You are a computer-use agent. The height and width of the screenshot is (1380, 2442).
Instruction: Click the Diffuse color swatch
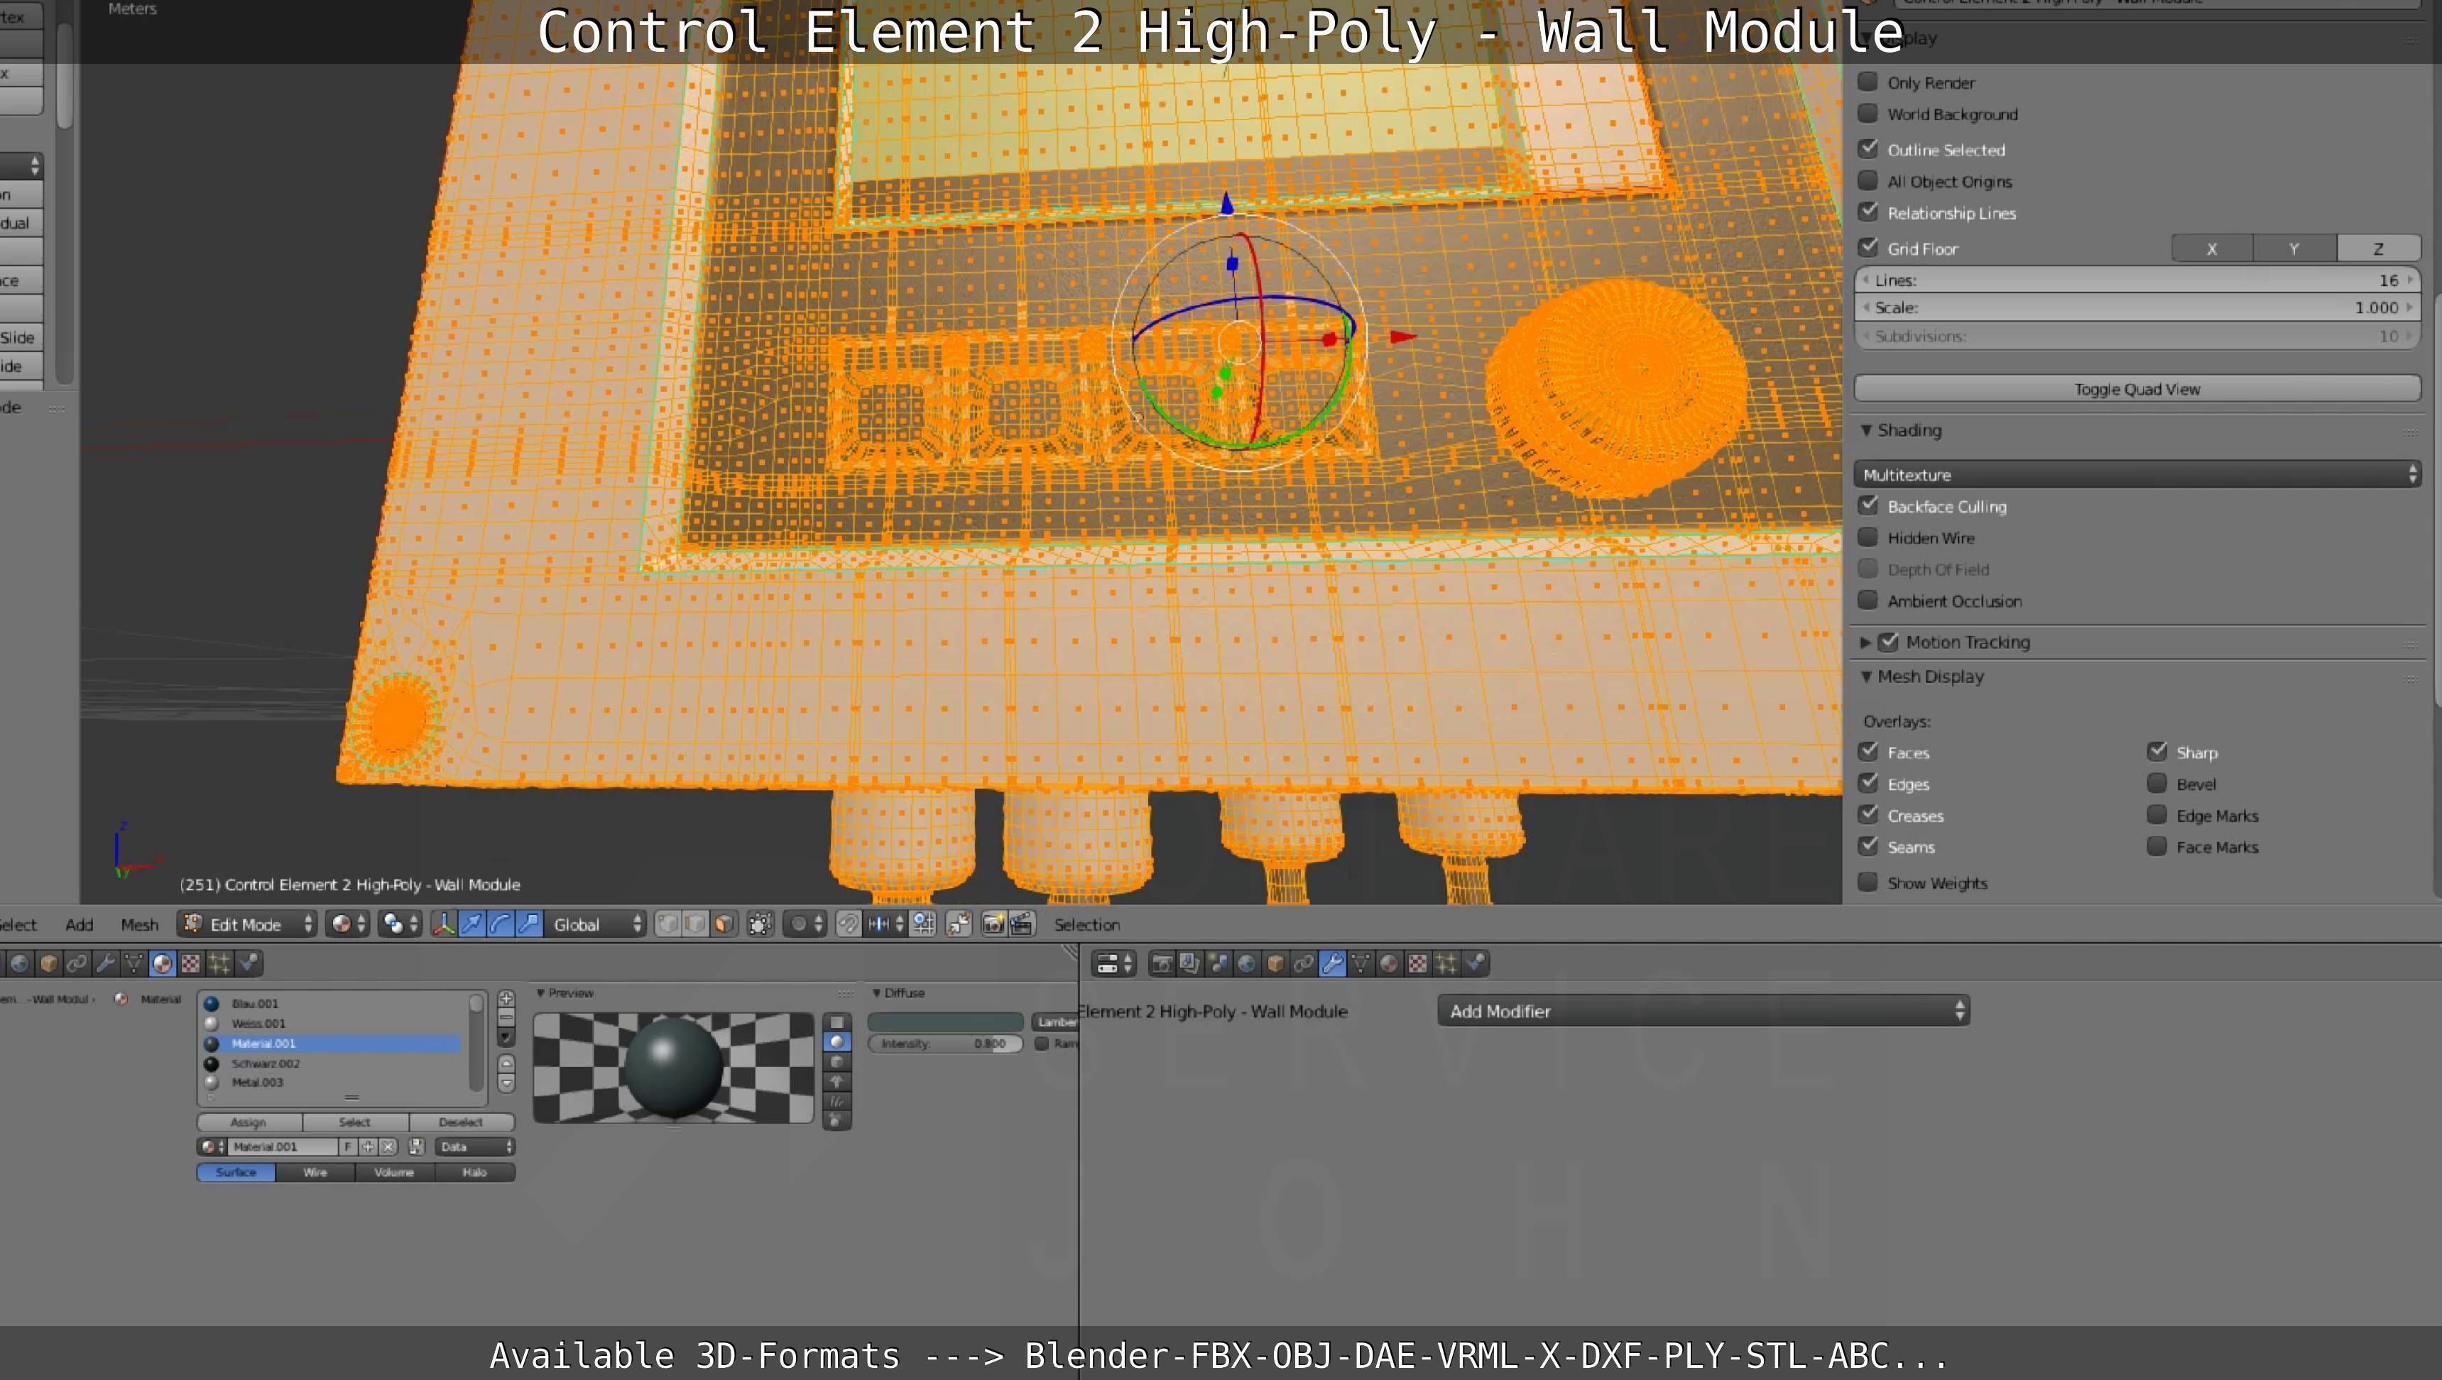point(945,1022)
